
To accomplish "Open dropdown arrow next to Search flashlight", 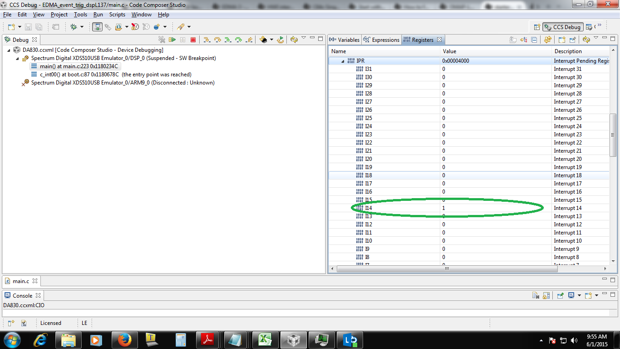I will [189, 27].
